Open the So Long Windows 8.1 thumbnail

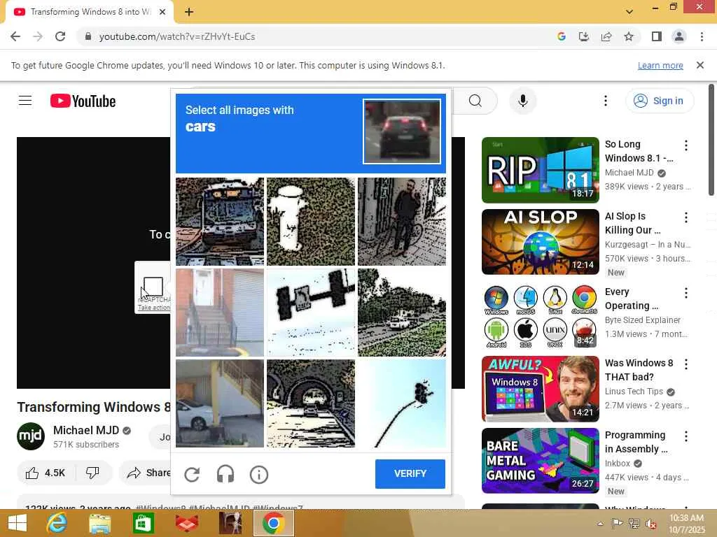click(541, 170)
